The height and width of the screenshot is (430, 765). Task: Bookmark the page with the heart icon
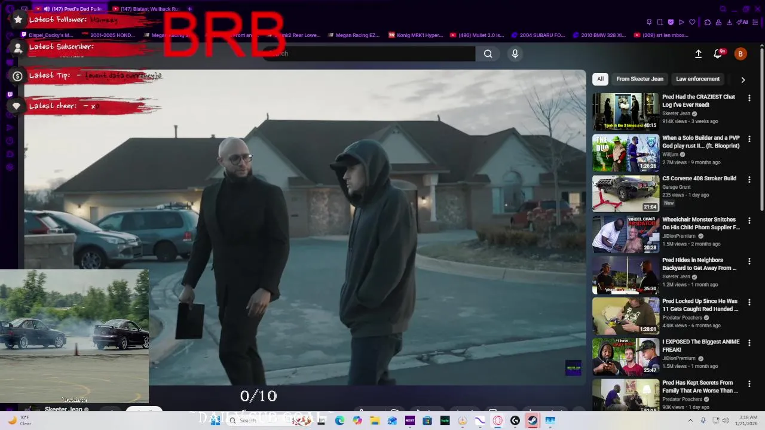pos(692,22)
